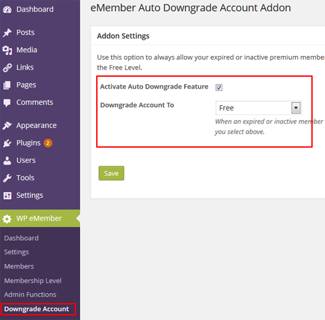
Task: Select the WP eMember menu
Action: [x=40, y=219]
